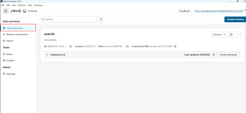The height and width of the screenshot is (113, 246).
Task: Click the Path C:\Users\23078 text
Action: point(112,46)
